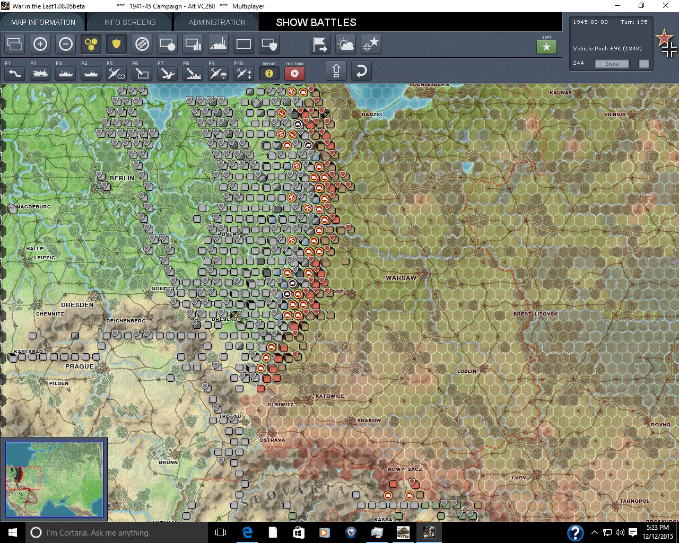Toggle the yellow hexgrid display button
This screenshot has width=679, height=543.
[91, 44]
